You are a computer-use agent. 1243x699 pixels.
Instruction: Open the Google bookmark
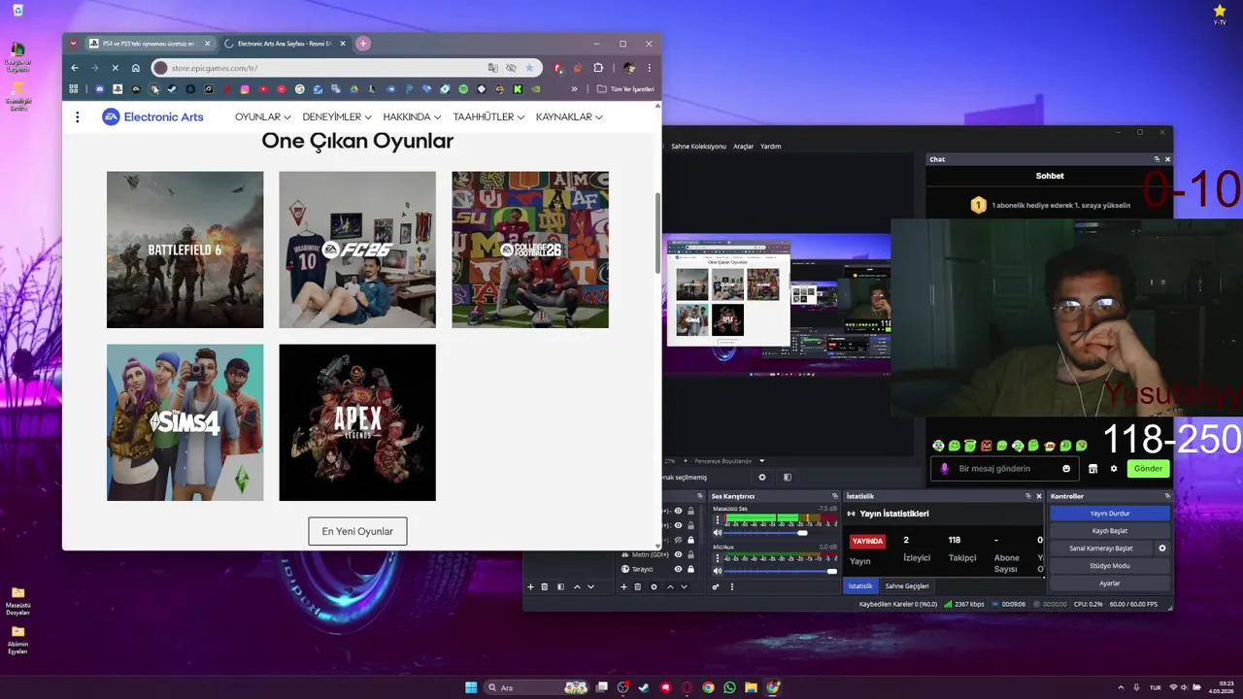coord(299,89)
